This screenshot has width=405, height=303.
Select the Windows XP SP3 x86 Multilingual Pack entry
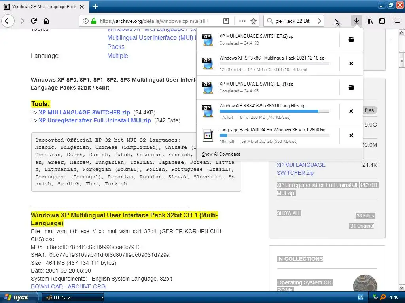[x=268, y=64]
